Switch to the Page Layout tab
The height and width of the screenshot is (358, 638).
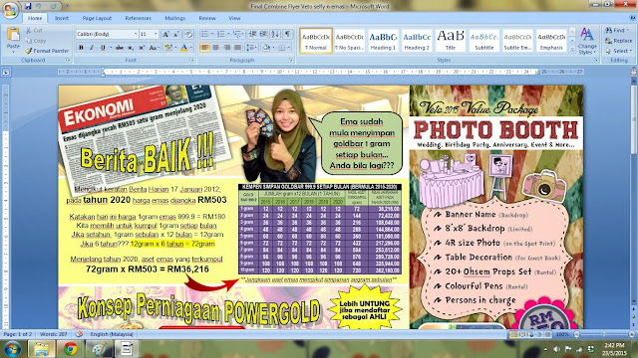click(97, 18)
